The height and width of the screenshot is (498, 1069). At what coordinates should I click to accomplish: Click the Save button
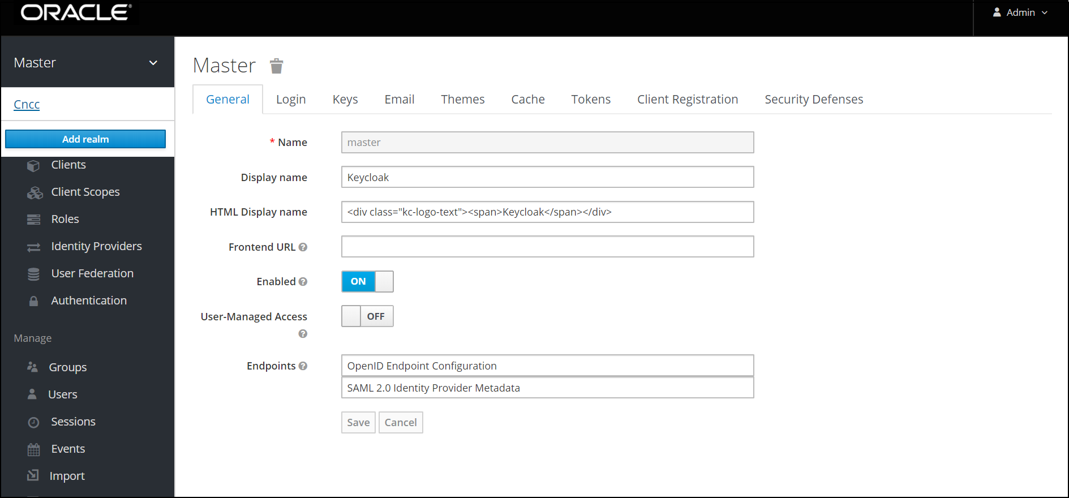tap(358, 423)
